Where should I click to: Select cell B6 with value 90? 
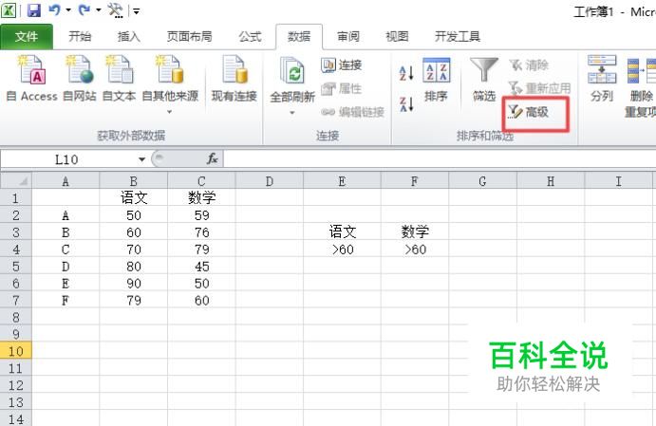tap(134, 283)
